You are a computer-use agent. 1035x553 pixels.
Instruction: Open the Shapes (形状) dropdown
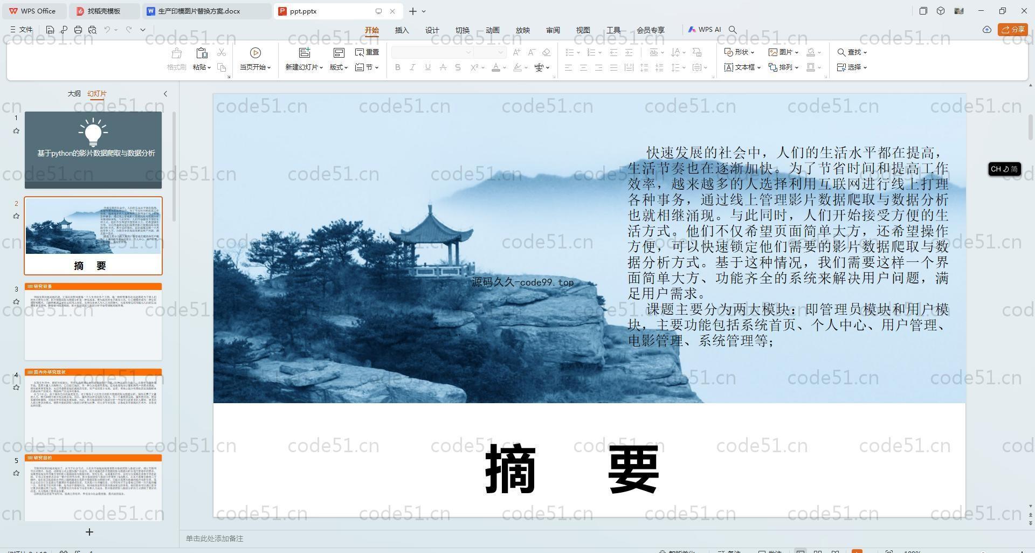(739, 52)
